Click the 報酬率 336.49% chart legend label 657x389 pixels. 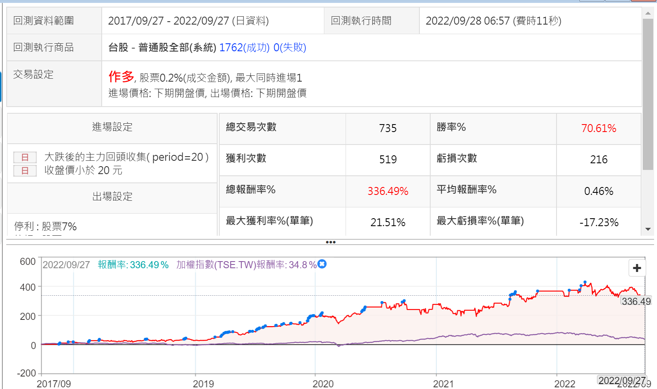[x=133, y=265]
